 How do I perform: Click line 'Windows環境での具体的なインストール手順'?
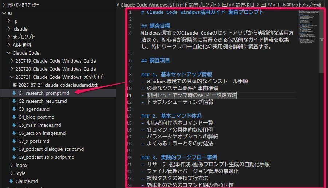tap(197, 81)
